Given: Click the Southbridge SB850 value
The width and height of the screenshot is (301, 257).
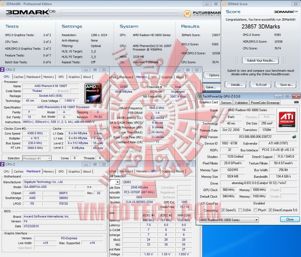Looking at the screenshot, I should tap(64, 198).
